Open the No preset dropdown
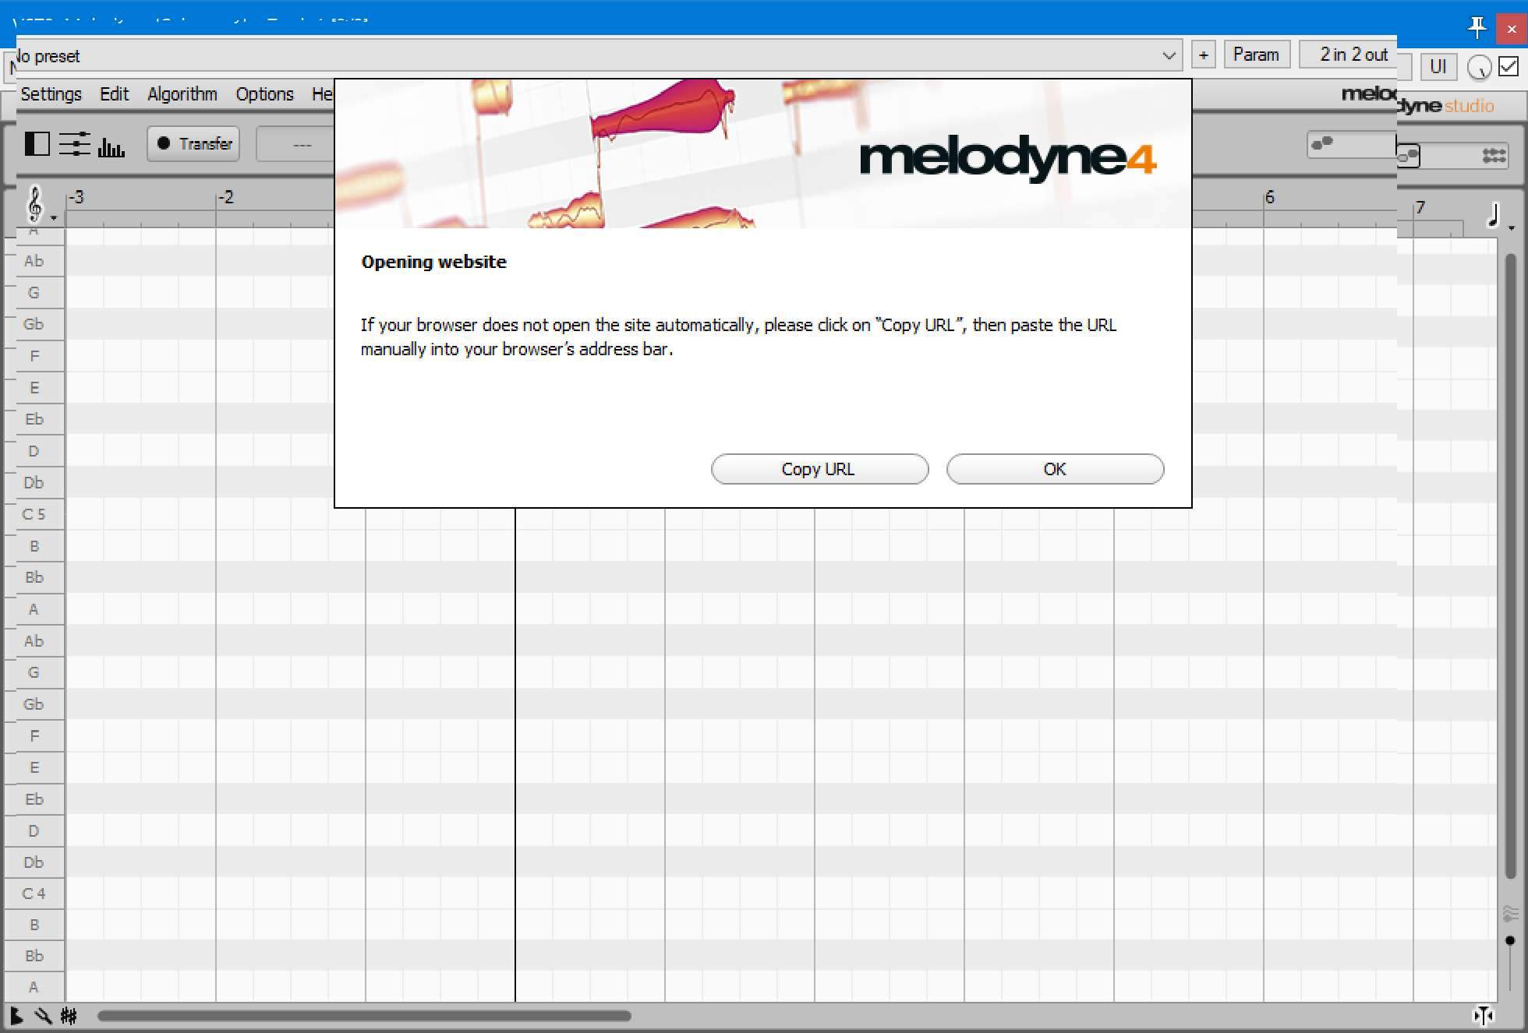1528x1033 pixels. pyautogui.click(x=1168, y=56)
